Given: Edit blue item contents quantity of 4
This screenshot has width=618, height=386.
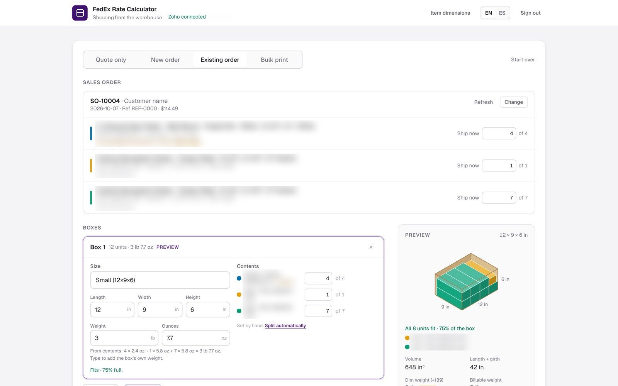Looking at the screenshot, I should (x=318, y=278).
